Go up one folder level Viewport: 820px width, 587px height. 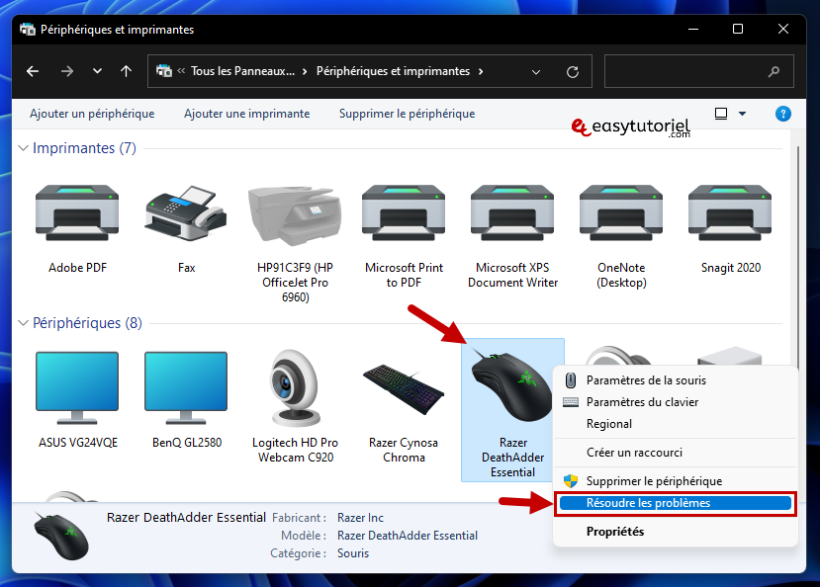click(x=126, y=71)
